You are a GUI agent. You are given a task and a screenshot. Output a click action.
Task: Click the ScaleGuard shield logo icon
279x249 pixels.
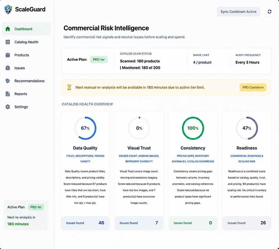[x=8, y=9]
